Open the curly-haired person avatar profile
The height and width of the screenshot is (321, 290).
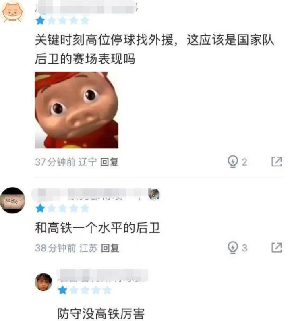[43, 282]
